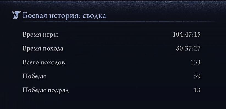Select the 'Время похода' label
The image size is (226, 109).
(x=43, y=49)
